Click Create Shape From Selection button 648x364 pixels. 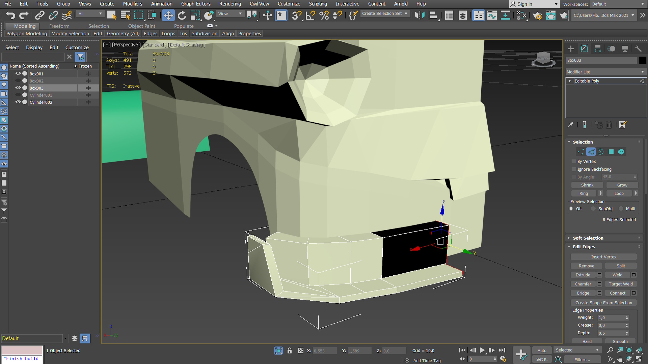[603, 303]
